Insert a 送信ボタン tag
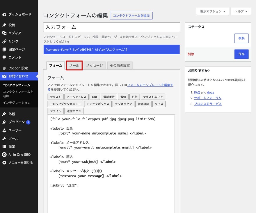256x213 pixels. pos(74,111)
